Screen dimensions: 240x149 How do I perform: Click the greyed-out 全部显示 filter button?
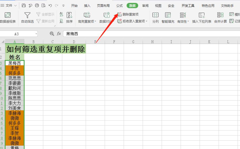pyautogui.click(x=45, y=14)
